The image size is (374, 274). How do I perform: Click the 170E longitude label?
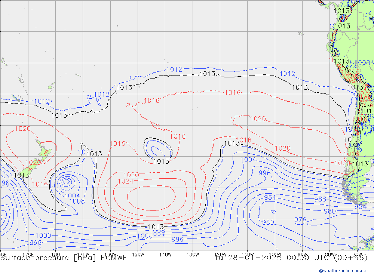pyautogui.click(x=28, y=255)
